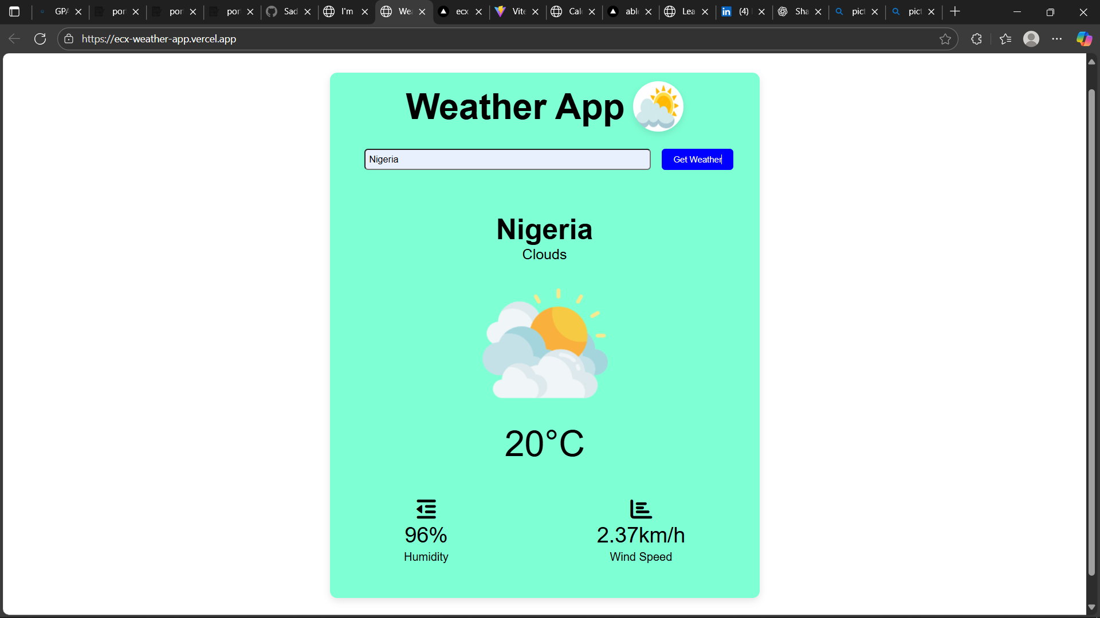Close the Vite tab
The height and width of the screenshot is (618, 1100).
point(535,11)
